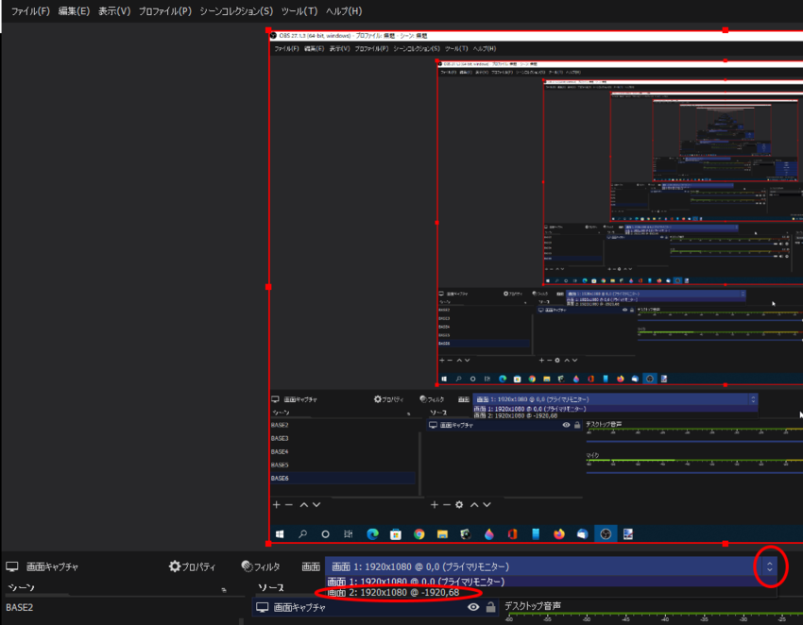803x625 pixels.
Task: Click BASE5 scene in the largest preview capture
Action: (280, 465)
